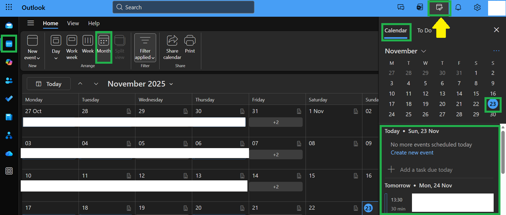
Task: Open the three-dot menu in My Day
Action: point(496,51)
